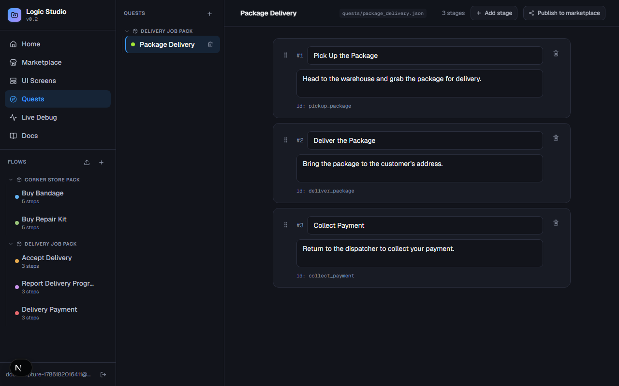Go to Home page
Viewport: 619px width, 386px height.
58,44
